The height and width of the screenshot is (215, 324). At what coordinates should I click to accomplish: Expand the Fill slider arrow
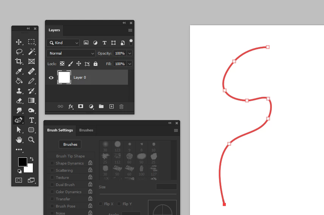coord(130,64)
